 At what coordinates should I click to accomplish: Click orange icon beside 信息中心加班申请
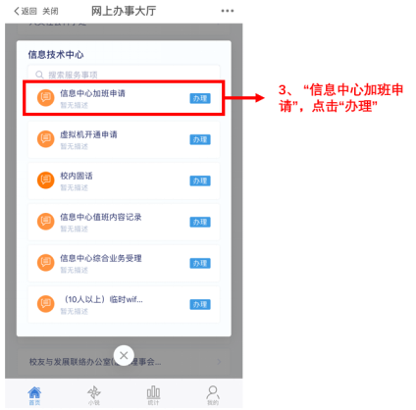pyautogui.click(x=45, y=98)
